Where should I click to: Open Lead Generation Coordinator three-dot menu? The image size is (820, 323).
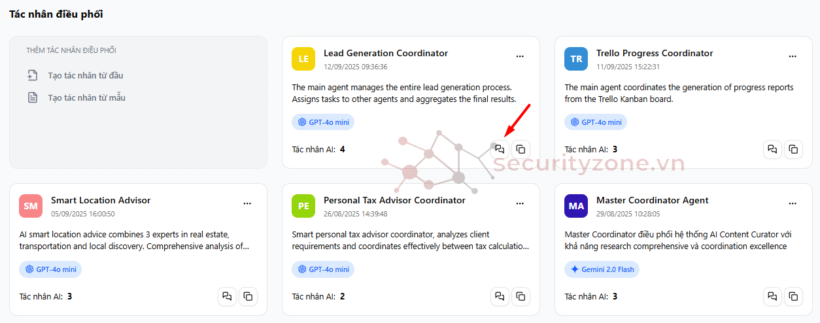point(520,56)
